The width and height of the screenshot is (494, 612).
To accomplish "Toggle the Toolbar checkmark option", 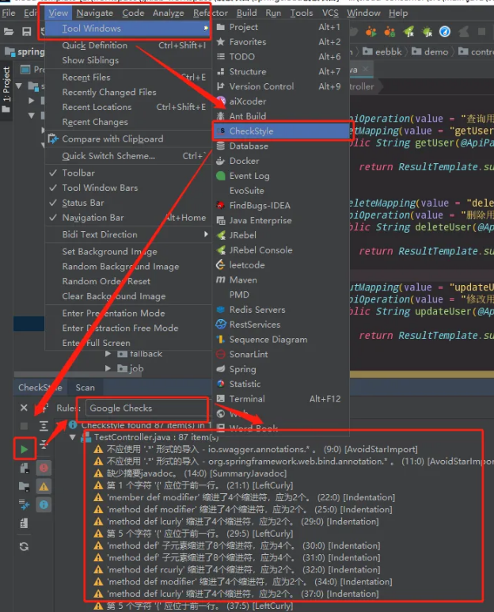I will click(127, 173).
